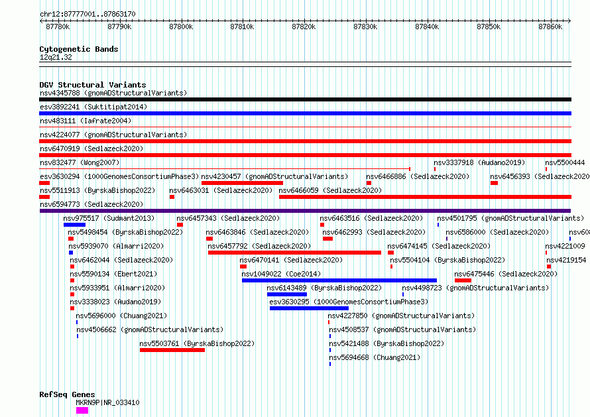Click nsv4227850 gnomADStructuralVariants label
The image size is (590, 417).
(401, 316)
